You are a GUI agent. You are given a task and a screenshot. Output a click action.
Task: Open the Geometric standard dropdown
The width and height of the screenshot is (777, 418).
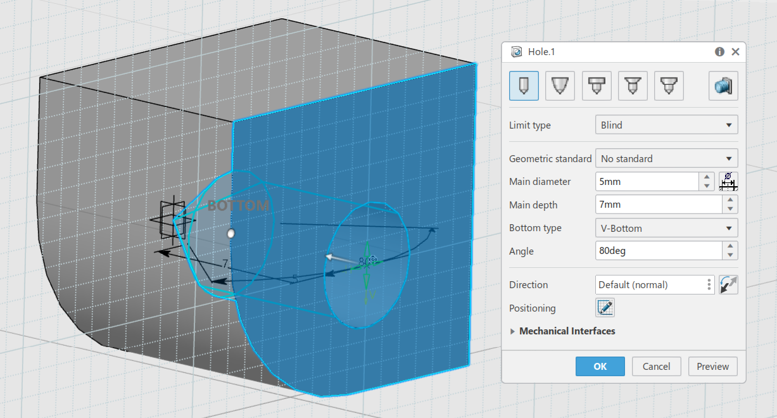(x=667, y=158)
